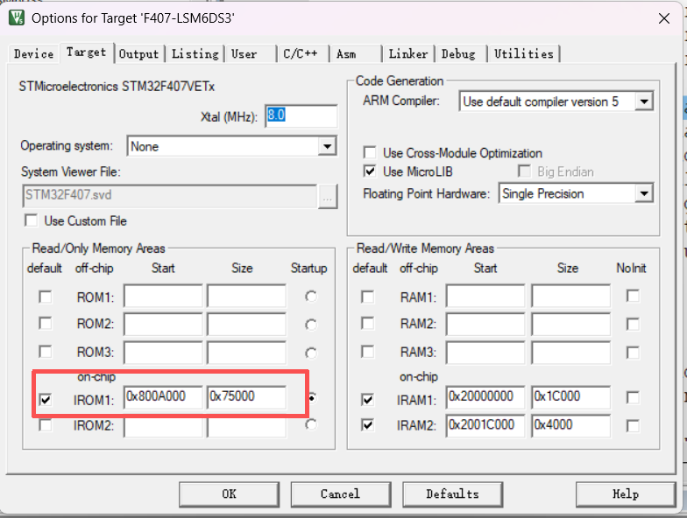Select the ROM2 Startup radio button
Screen dimensions: 687x518
[311, 325]
